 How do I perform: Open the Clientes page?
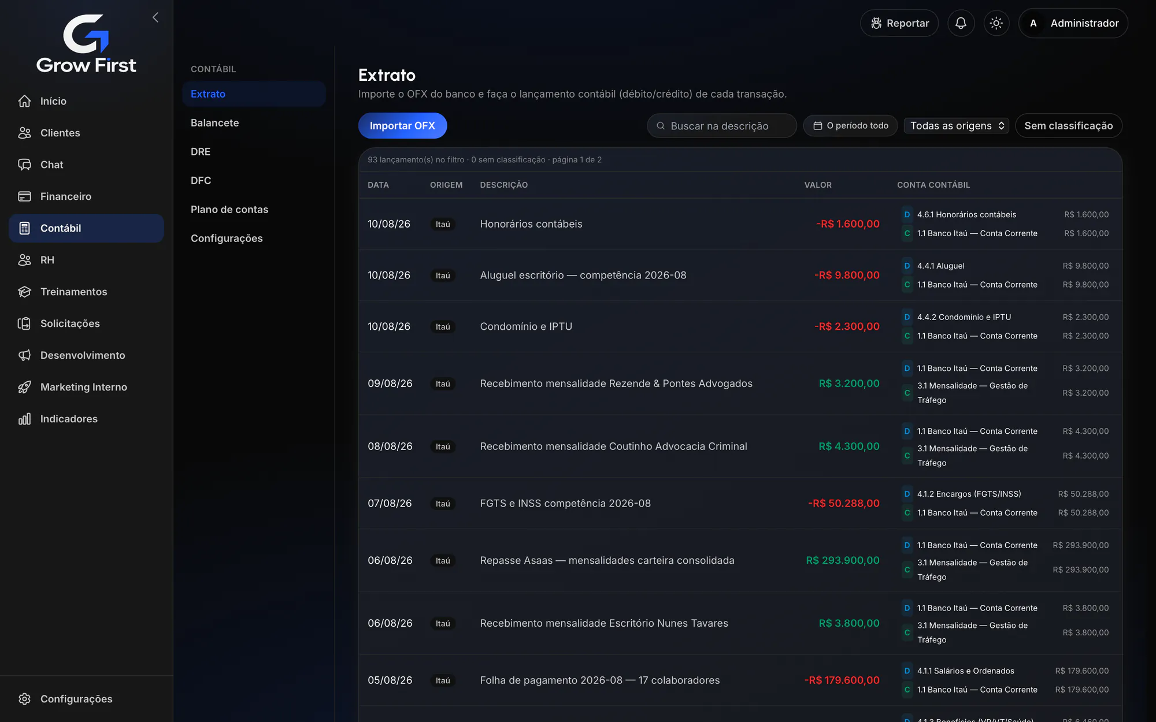[x=86, y=133]
